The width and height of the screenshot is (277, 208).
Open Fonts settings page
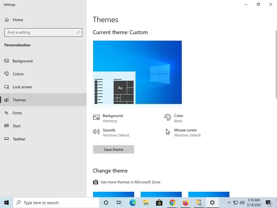pos(43,113)
